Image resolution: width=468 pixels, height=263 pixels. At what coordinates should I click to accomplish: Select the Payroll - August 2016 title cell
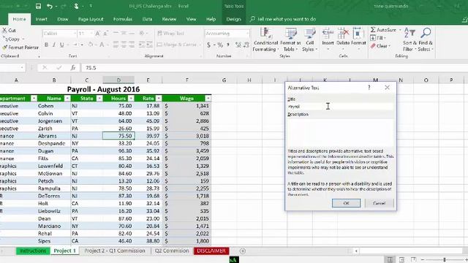[x=103, y=89]
